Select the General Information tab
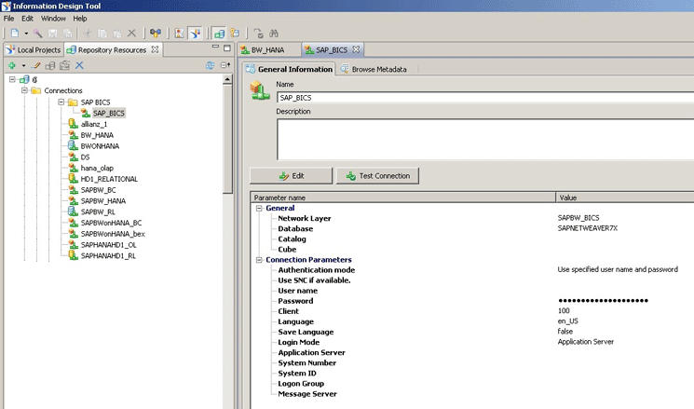The image size is (694, 409). tap(289, 69)
